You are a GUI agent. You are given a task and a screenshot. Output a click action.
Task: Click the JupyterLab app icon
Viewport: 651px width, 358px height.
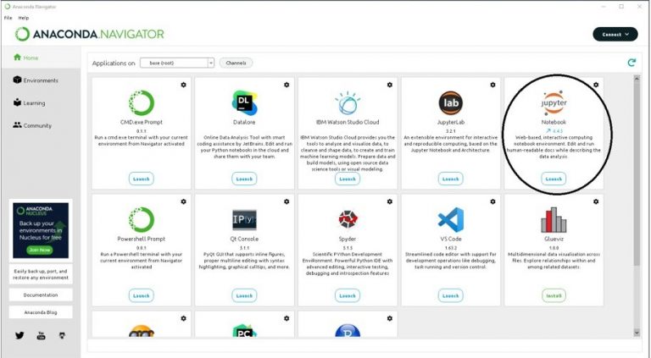point(450,103)
